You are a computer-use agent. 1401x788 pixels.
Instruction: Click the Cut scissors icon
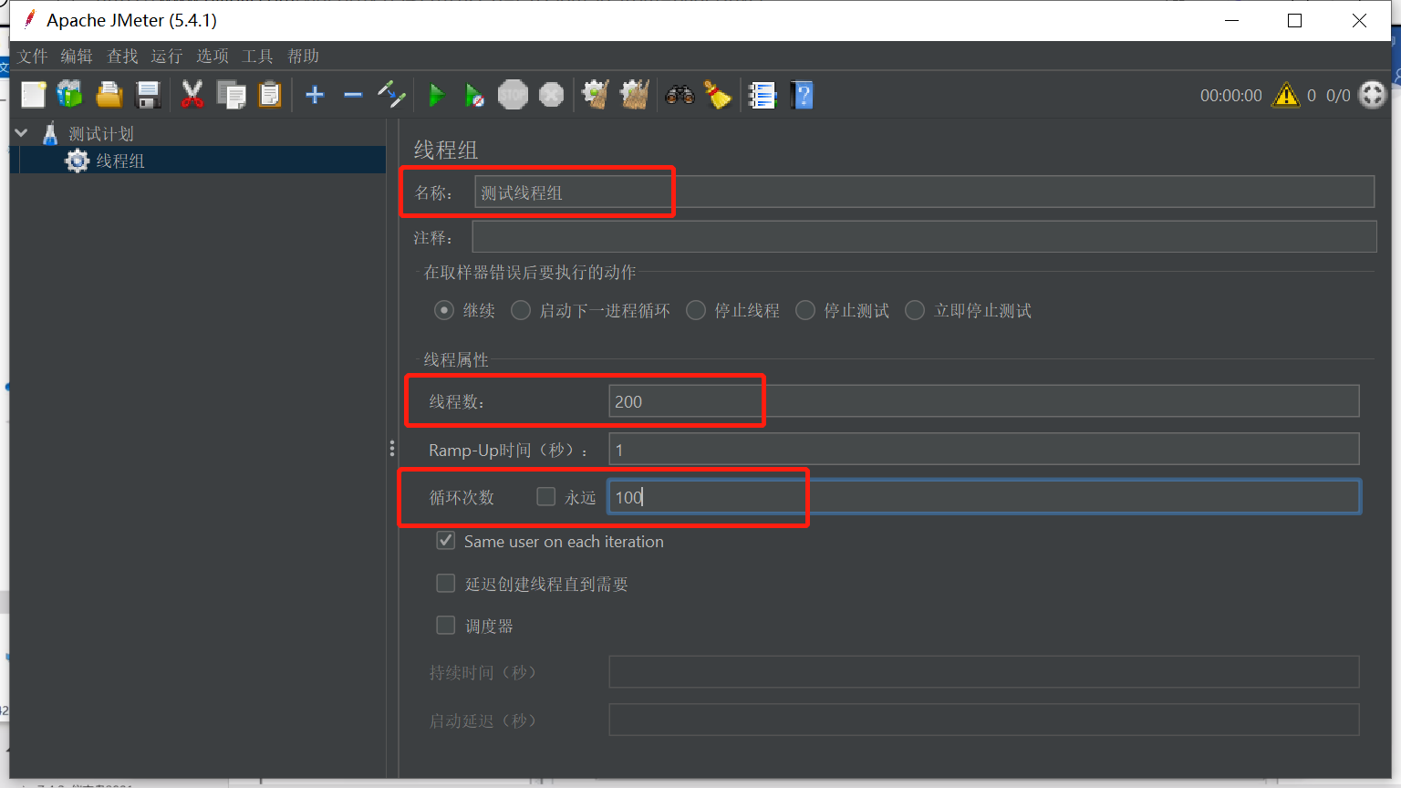click(192, 95)
